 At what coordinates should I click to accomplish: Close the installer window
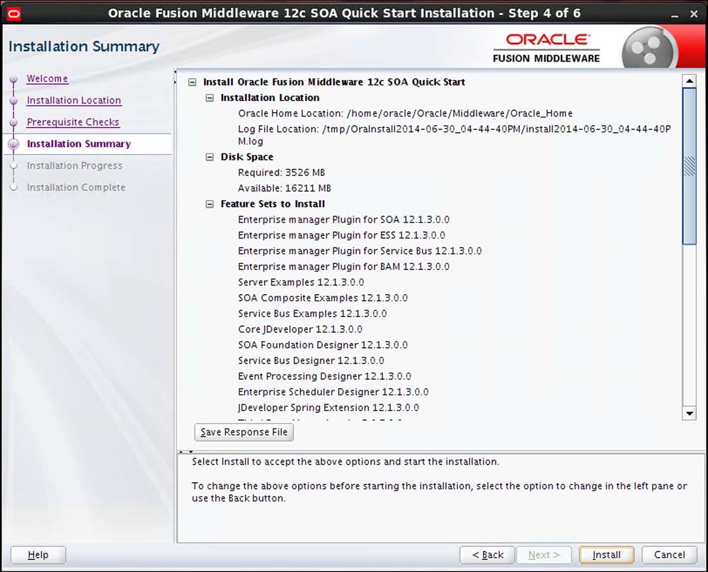click(694, 14)
